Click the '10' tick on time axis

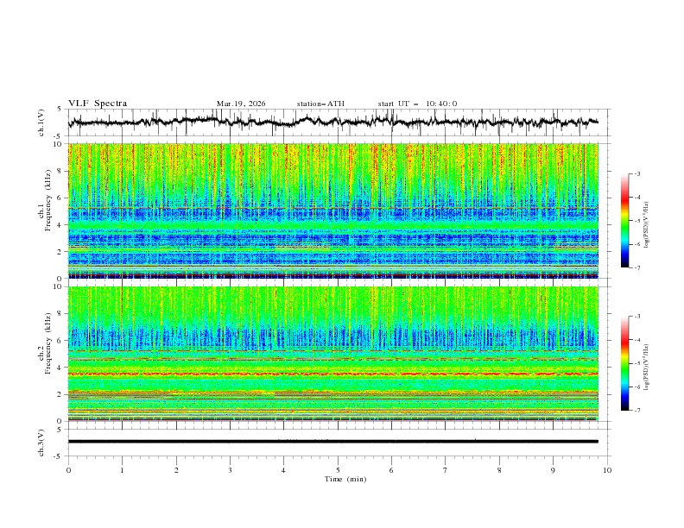click(607, 470)
